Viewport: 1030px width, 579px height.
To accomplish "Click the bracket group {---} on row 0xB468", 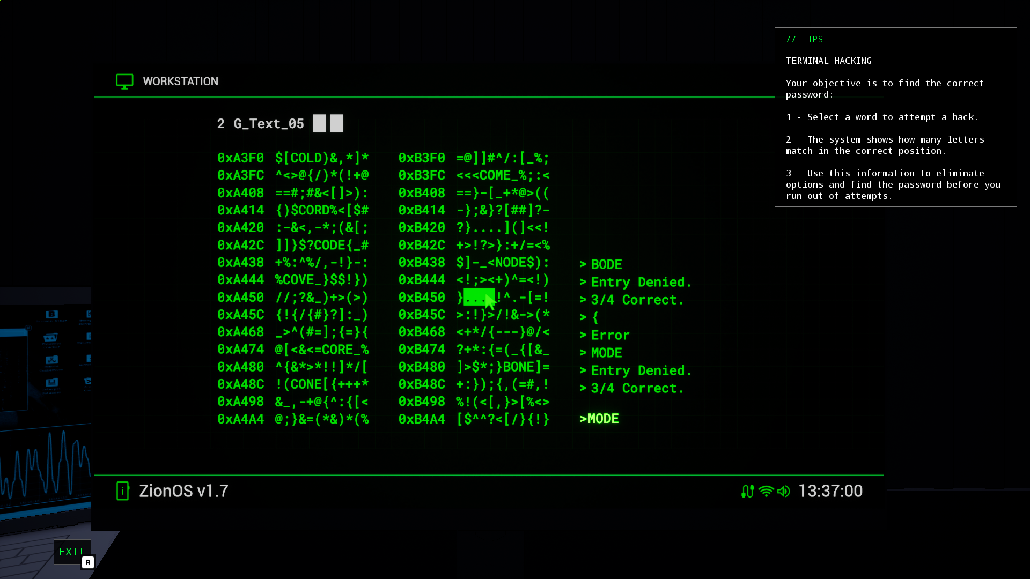I will point(507,332).
